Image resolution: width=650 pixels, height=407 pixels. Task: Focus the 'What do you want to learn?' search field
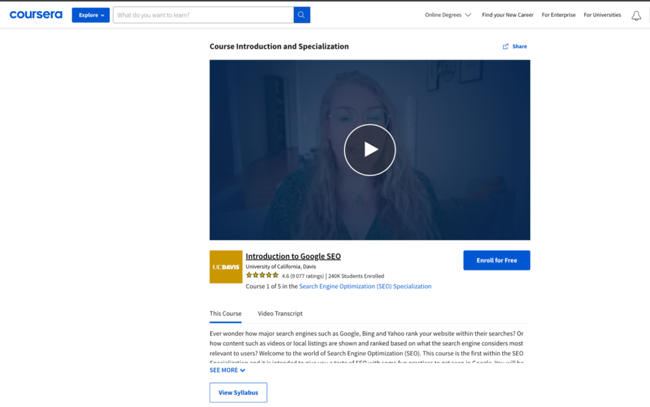click(203, 15)
